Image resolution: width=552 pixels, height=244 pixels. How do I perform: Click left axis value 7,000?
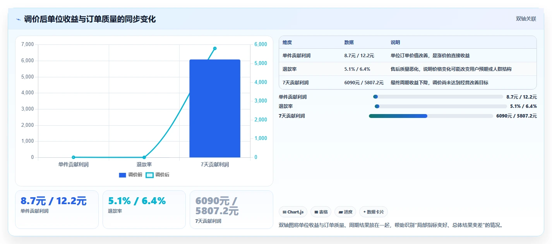pyautogui.click(x=27, y=44)
